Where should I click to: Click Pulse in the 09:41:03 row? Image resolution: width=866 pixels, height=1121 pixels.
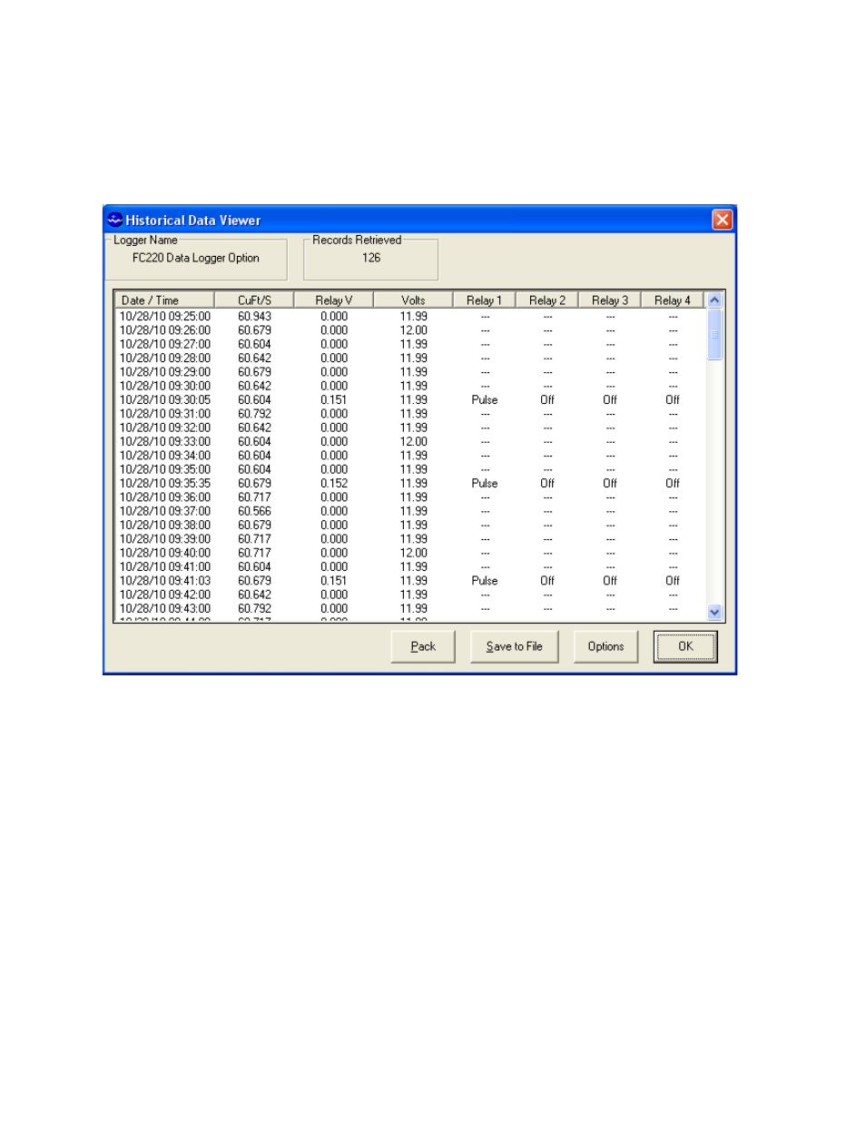point(484,581)
